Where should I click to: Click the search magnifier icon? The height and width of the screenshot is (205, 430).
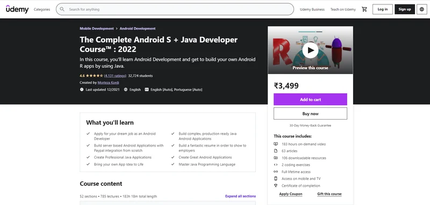click(62, 9)
